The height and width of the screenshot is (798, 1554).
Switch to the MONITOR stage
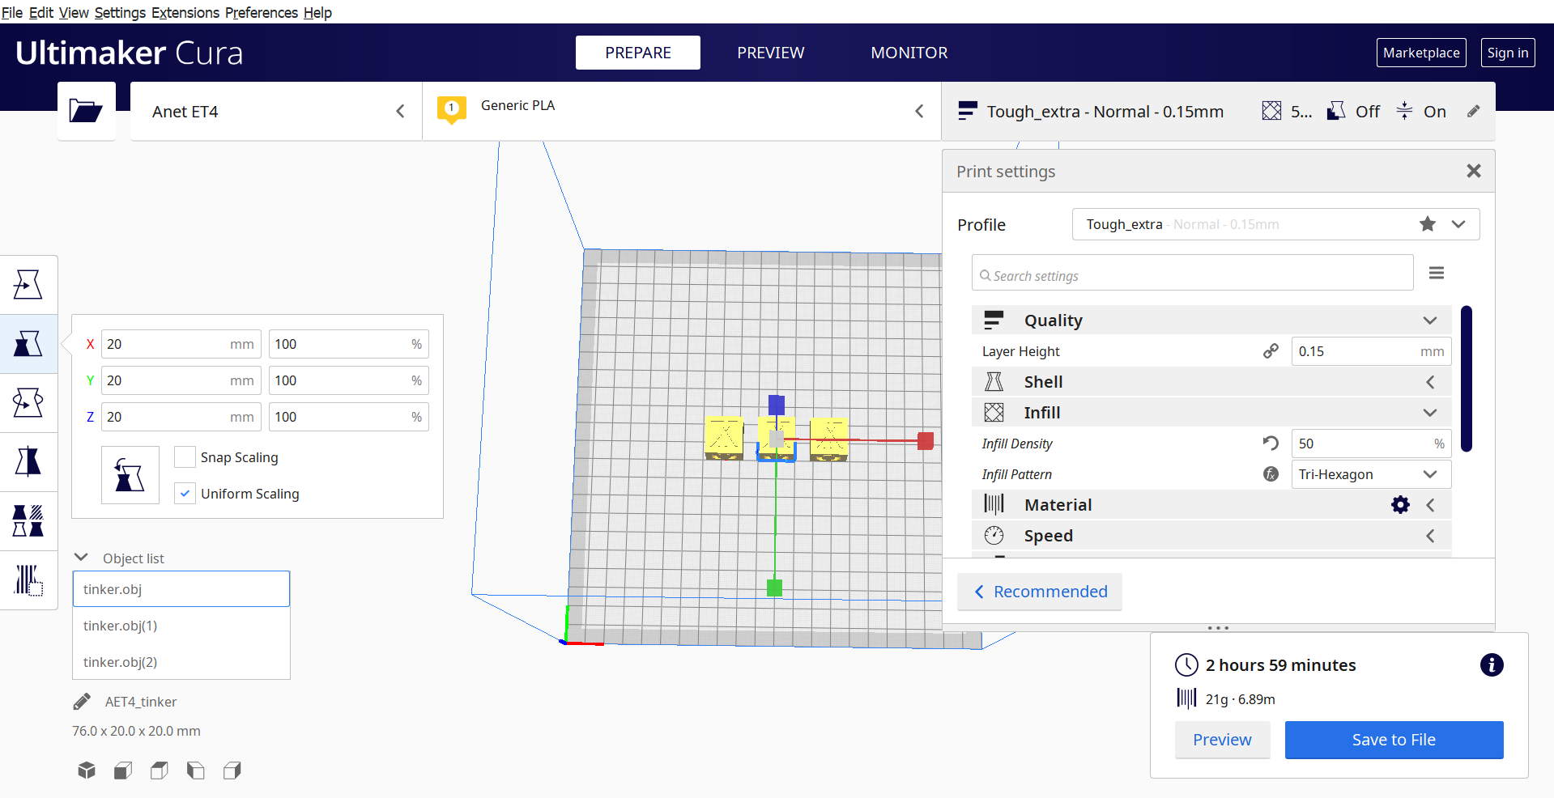(909, 53)
